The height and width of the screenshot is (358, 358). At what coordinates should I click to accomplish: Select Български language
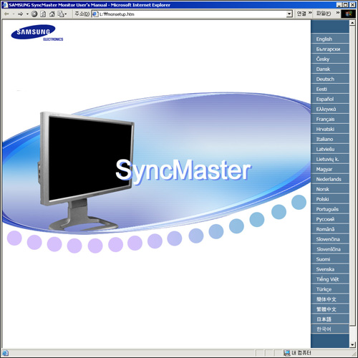330,49
